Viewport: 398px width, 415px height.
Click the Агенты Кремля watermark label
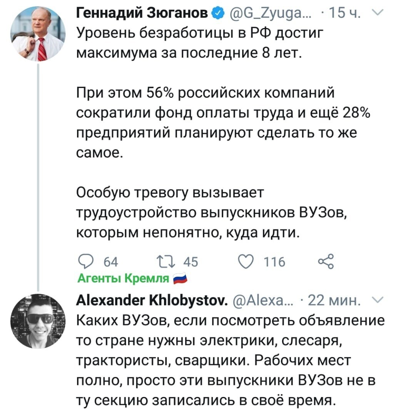click(123, 279)
